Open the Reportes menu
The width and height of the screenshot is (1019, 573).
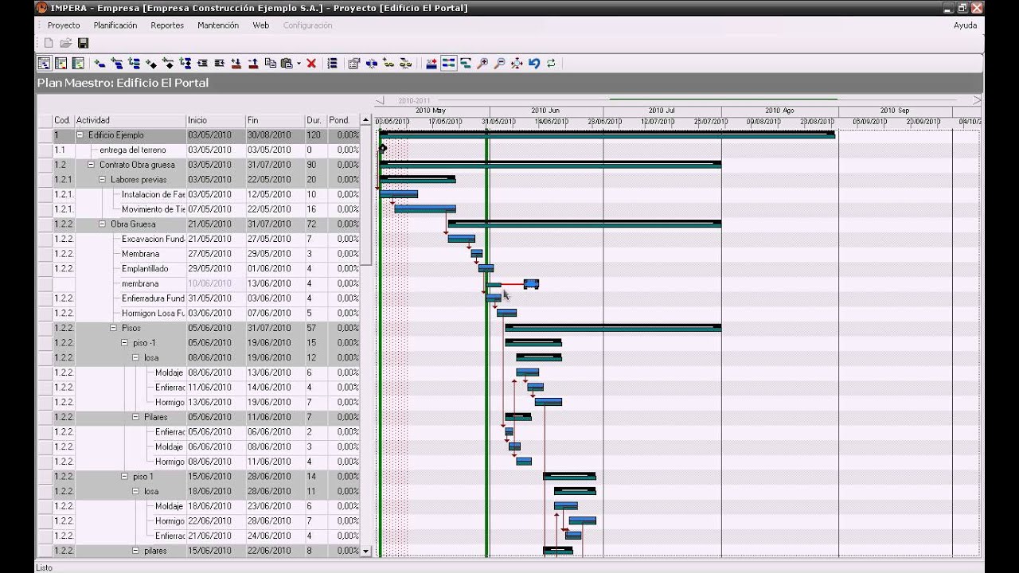tap(167, 25)
